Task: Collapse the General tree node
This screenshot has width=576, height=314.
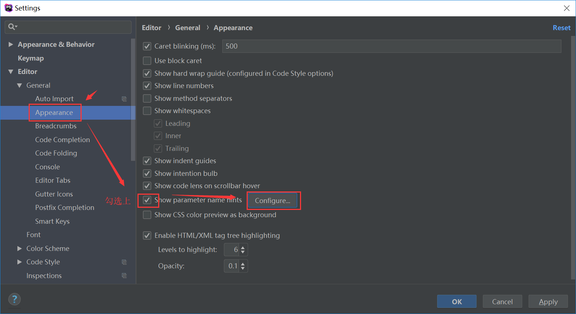Action: (20, 86)
